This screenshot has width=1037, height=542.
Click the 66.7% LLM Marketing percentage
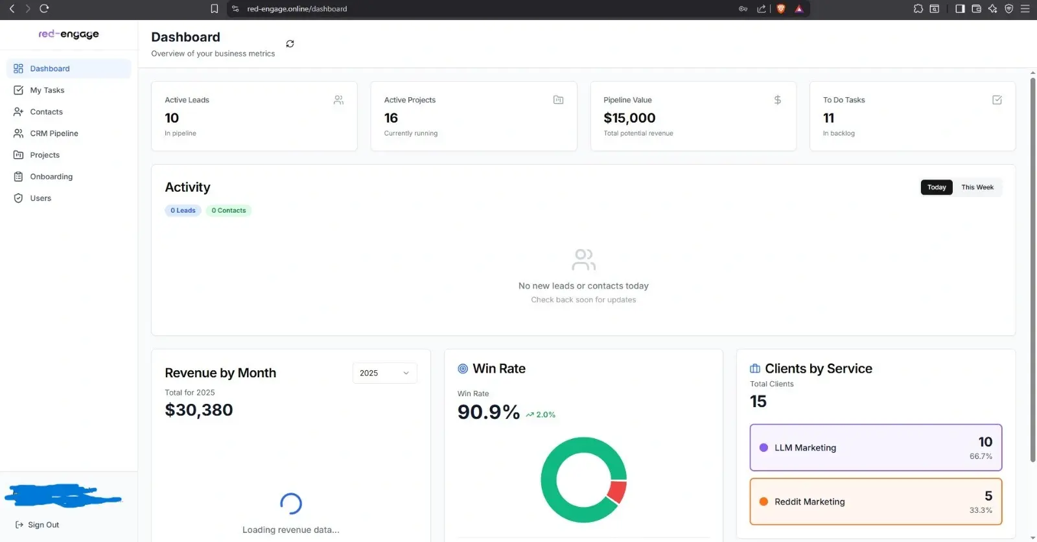[981, 456]
